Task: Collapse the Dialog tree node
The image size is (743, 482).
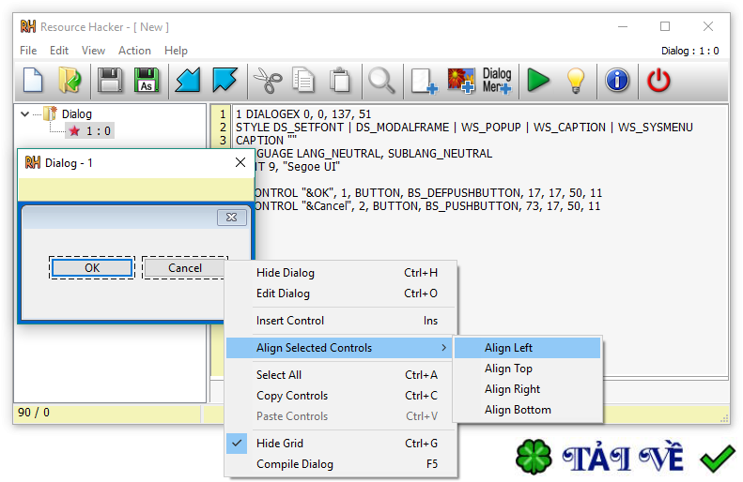Action: pos(25,114)
